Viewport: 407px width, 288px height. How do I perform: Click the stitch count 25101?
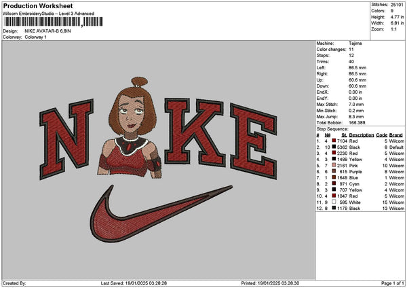point(397,5)
